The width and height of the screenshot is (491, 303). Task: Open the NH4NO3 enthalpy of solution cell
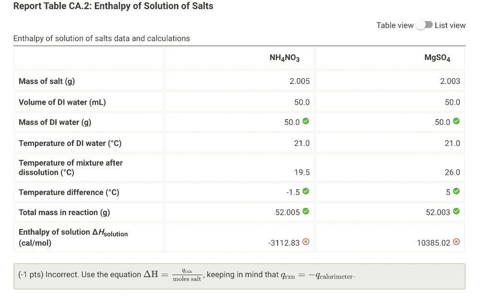(x=240, y=237)
